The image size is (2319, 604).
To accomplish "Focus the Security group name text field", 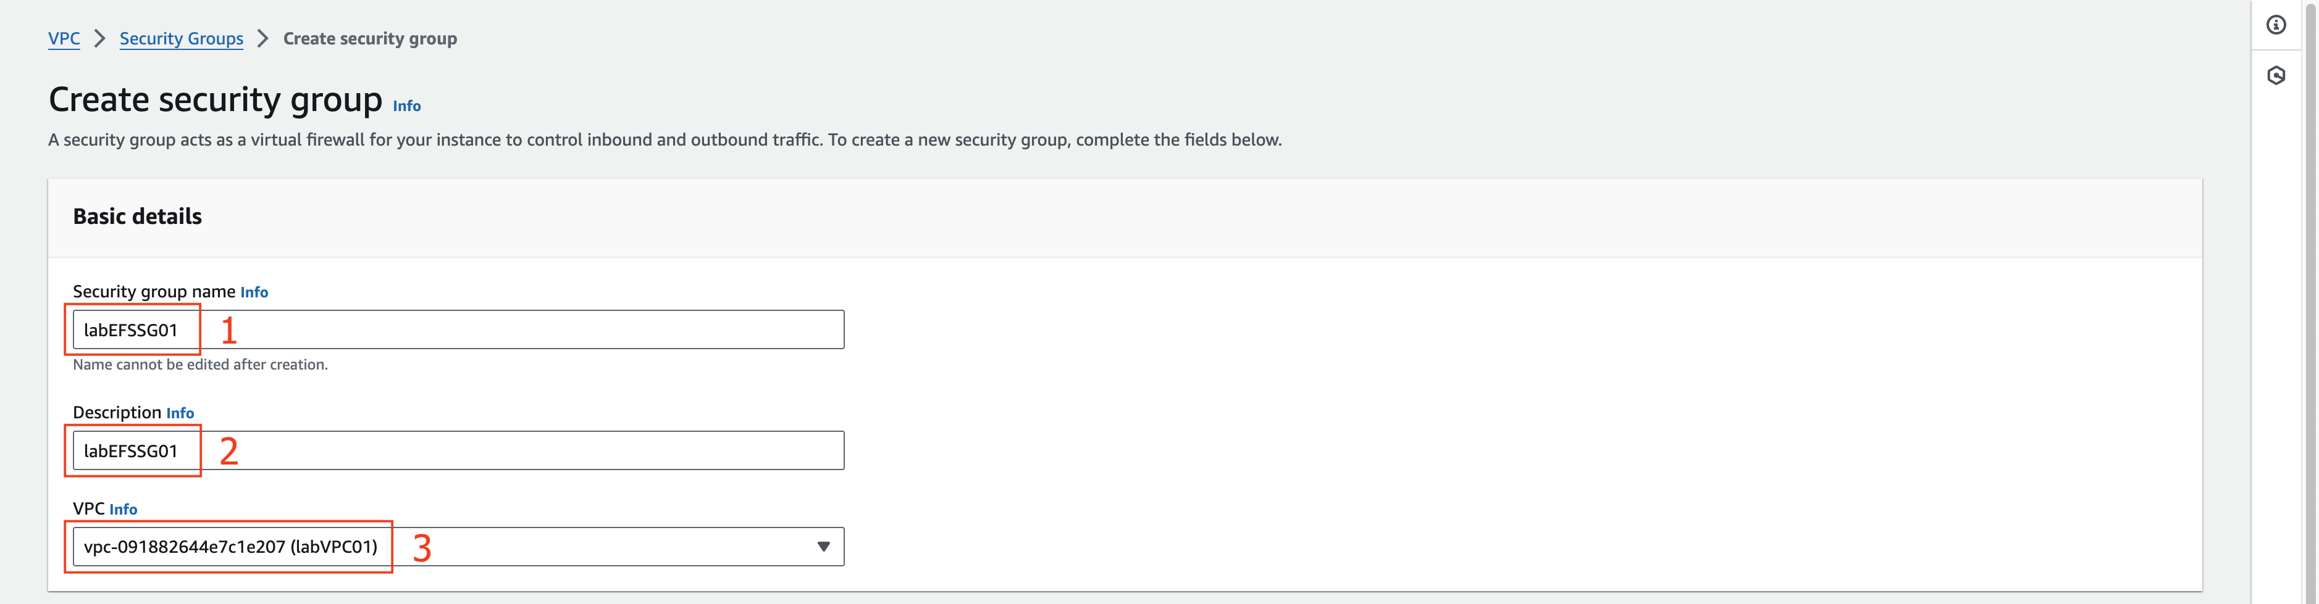I will pos(458,330).
